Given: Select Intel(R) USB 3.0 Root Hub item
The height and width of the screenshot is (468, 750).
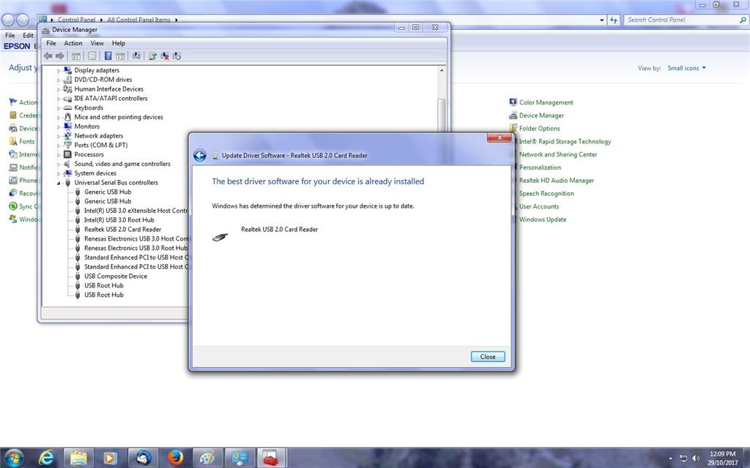Looking at the screenshot, I should pyautogui.click(x=119, y=220).
